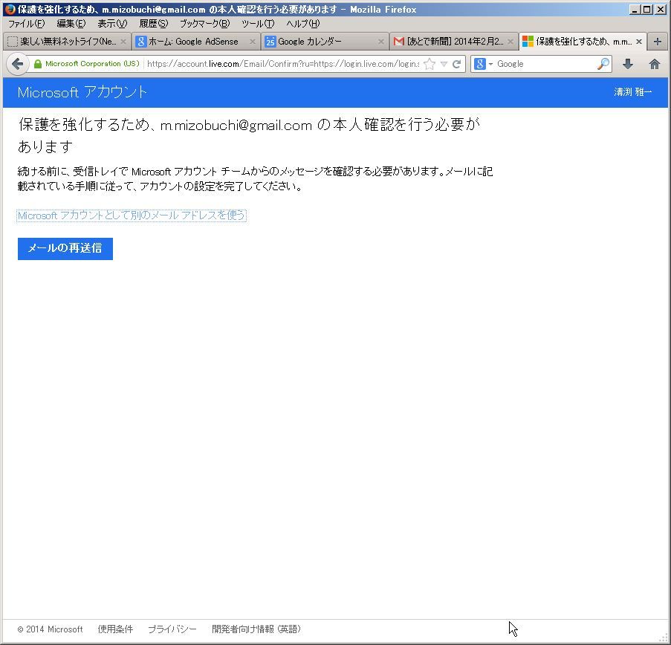This screenshot has height=645, width=671.
Task: Switch to Google カレンダー tab
Action: click(325, 42)
